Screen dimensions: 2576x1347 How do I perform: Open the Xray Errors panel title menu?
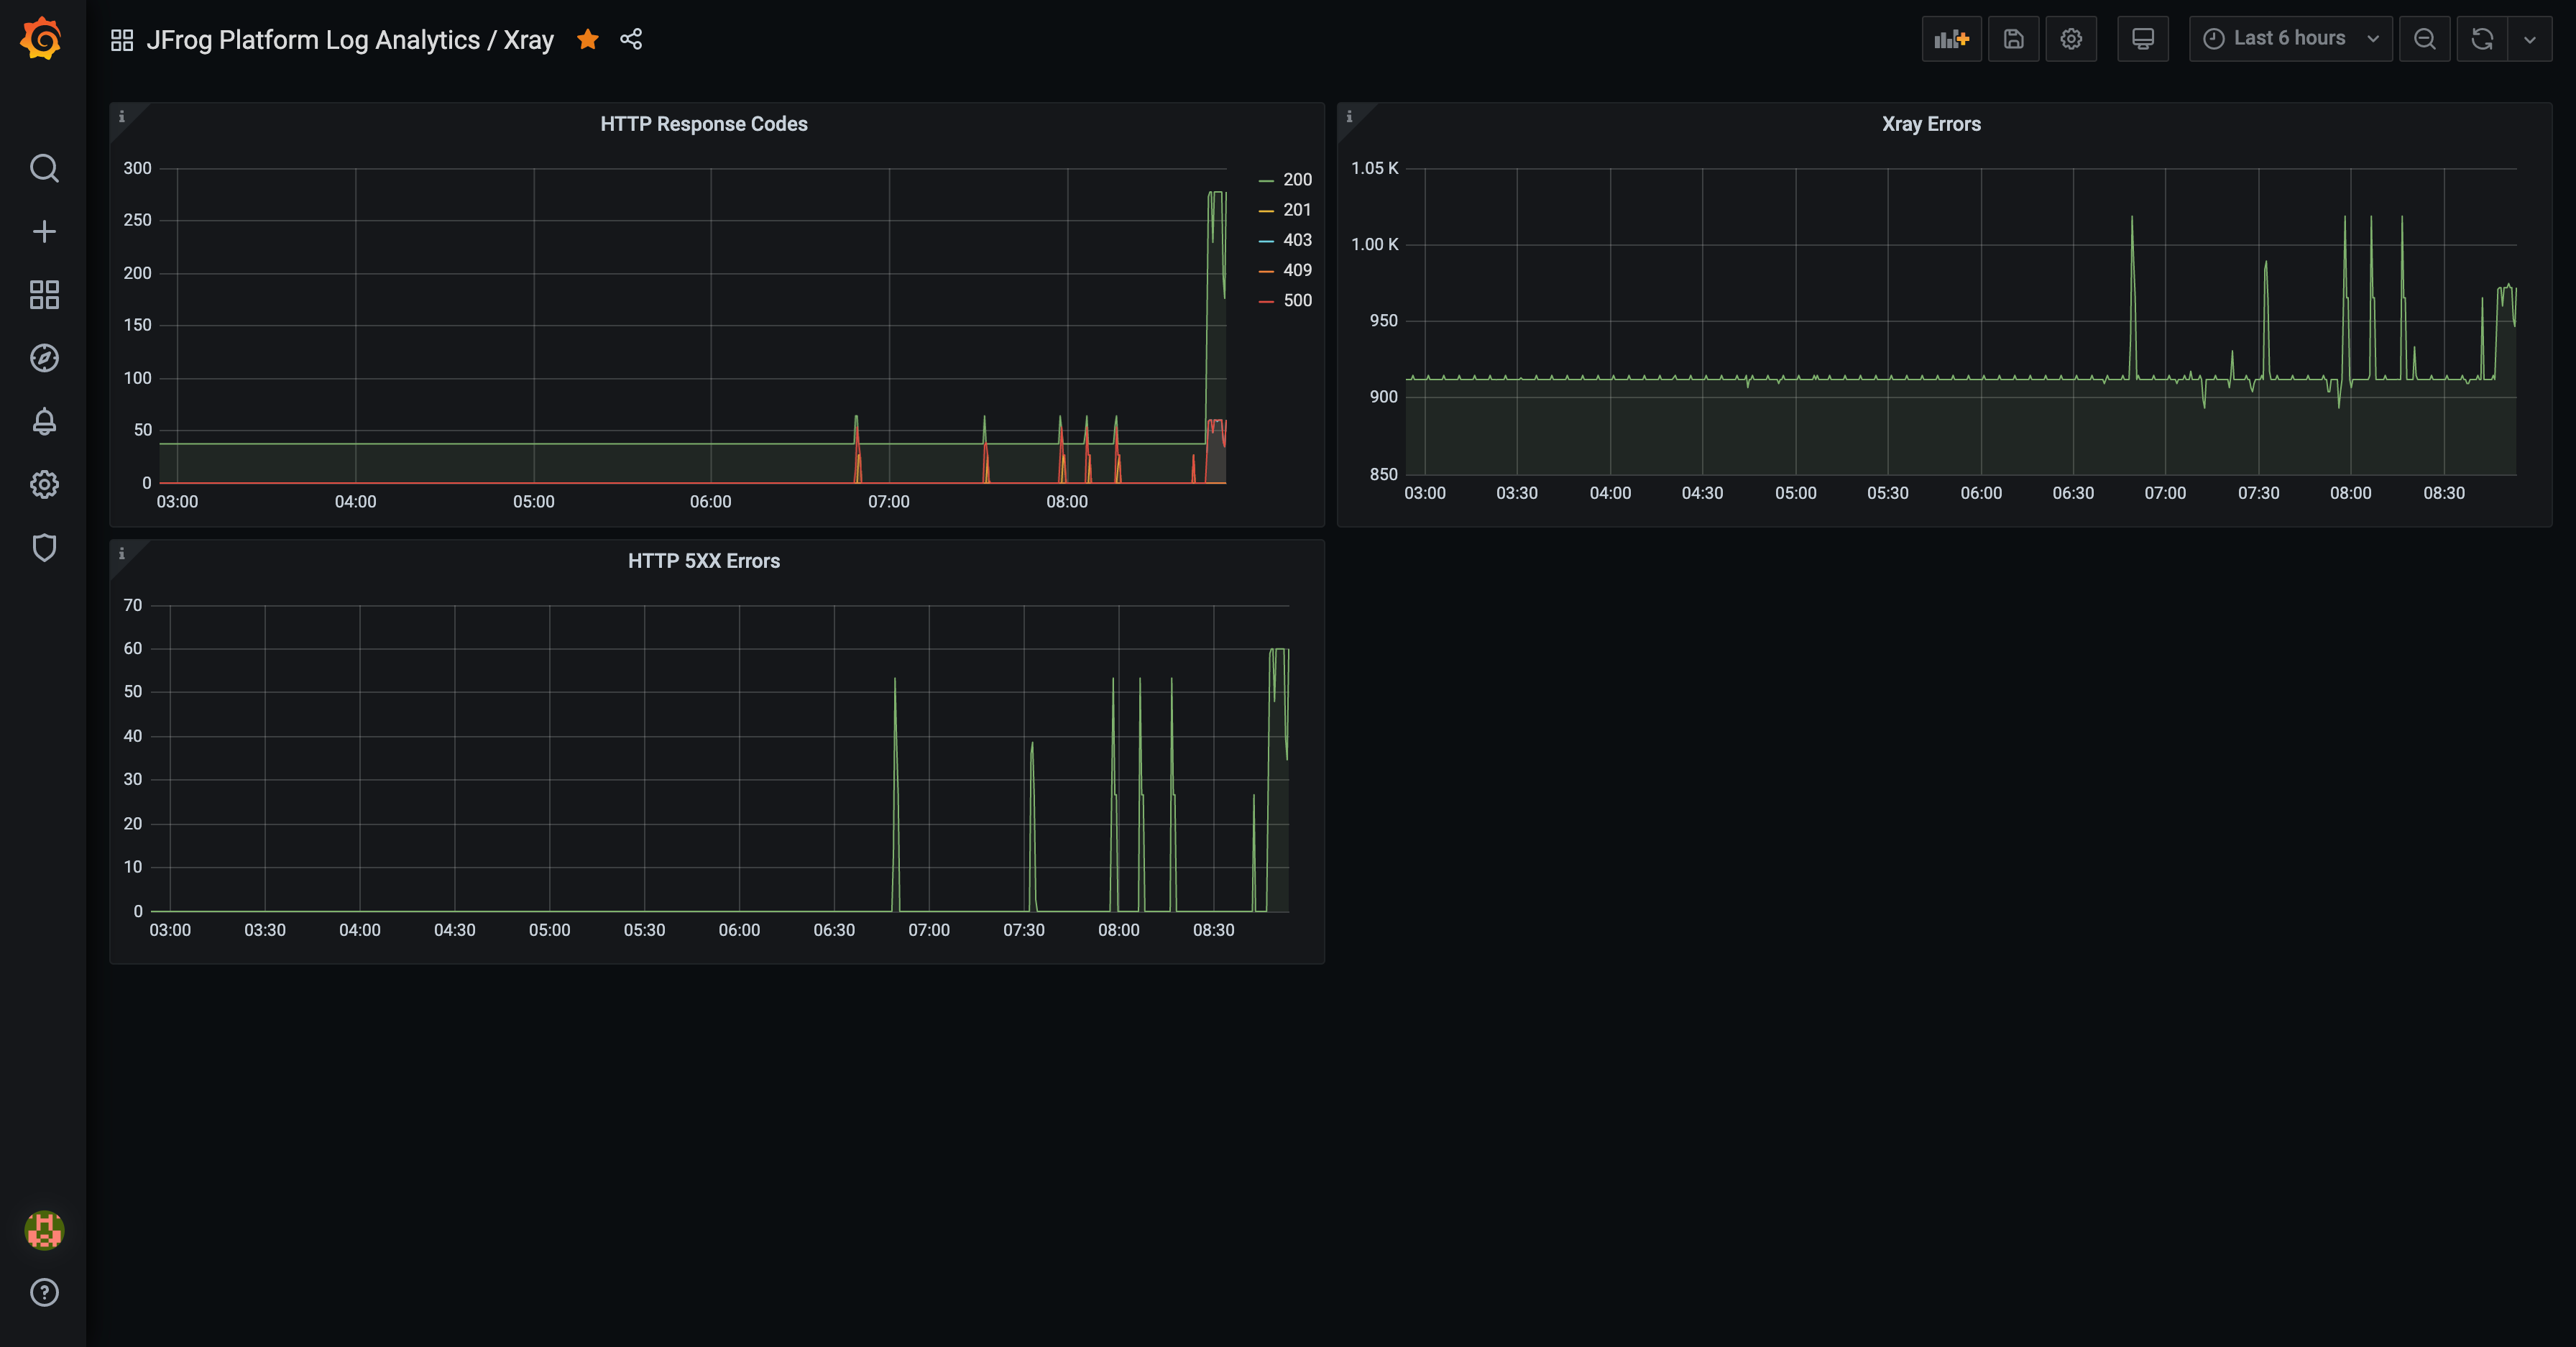click(x=1931, y=124)
